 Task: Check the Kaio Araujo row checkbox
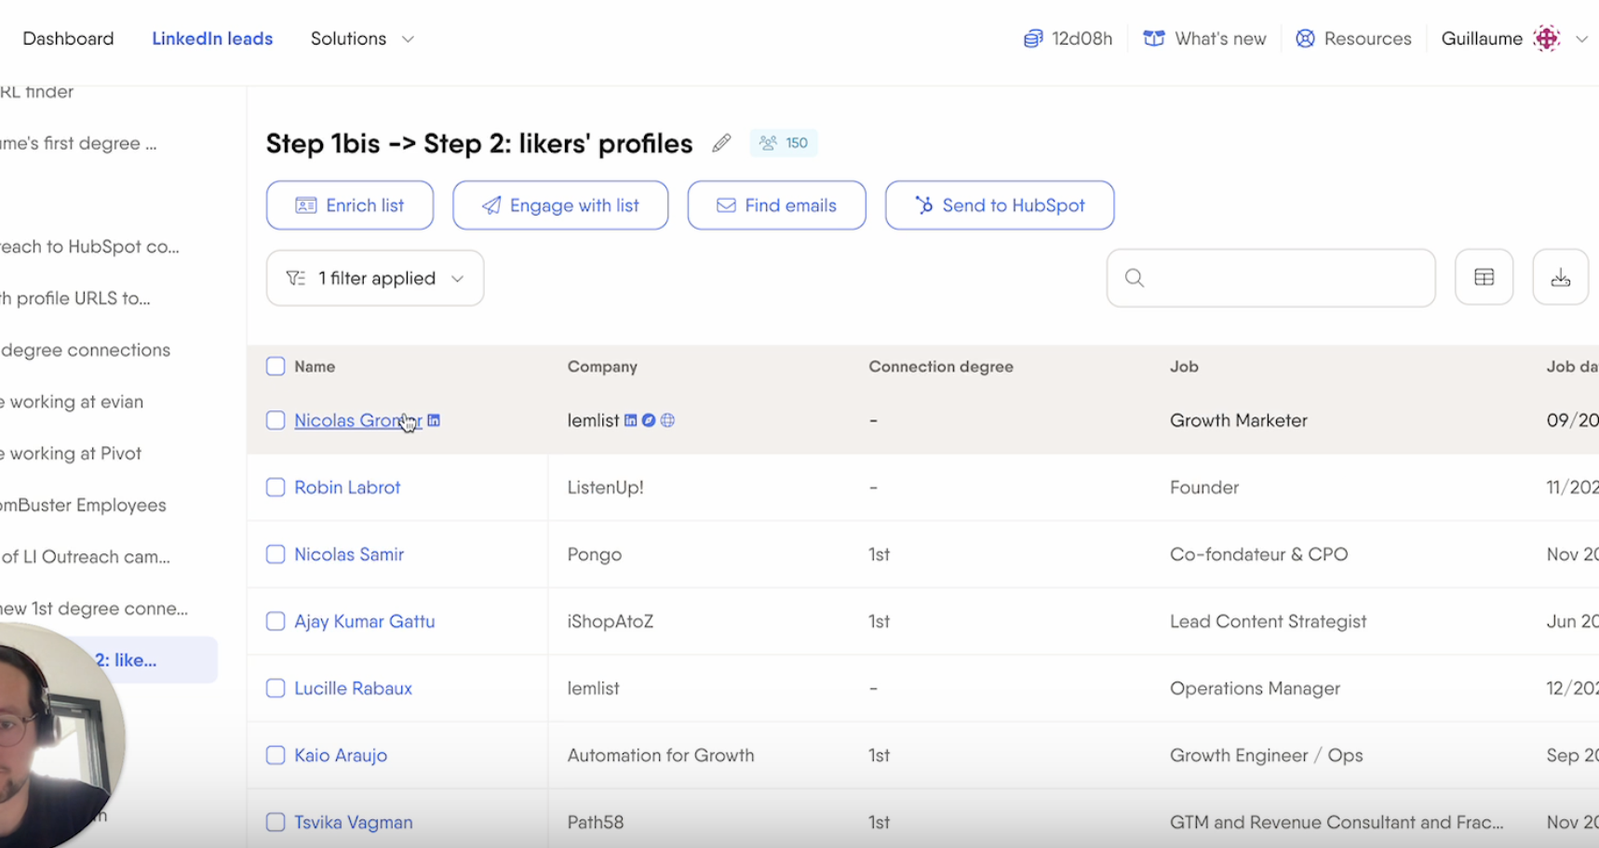[x=275, y=755]
